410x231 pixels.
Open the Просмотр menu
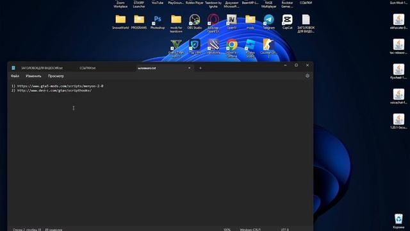click(56, 76)
